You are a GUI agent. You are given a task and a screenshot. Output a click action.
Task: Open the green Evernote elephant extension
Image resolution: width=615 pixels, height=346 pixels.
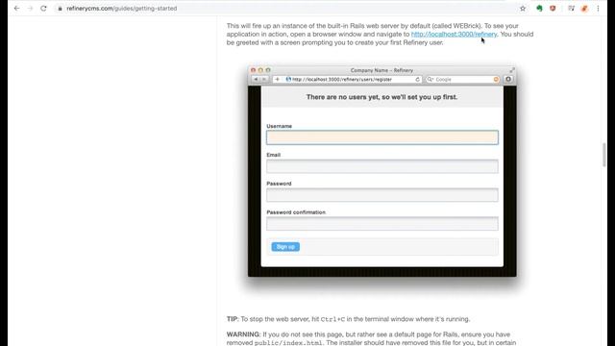pyautogui.click(x=539, y=9)
